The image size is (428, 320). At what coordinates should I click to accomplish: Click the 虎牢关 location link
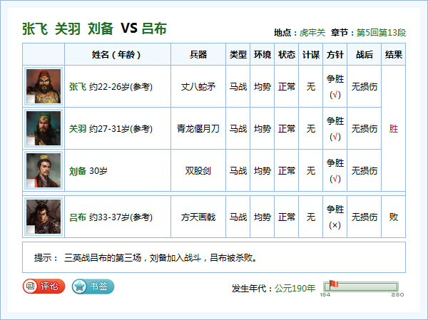coord(312,33)
